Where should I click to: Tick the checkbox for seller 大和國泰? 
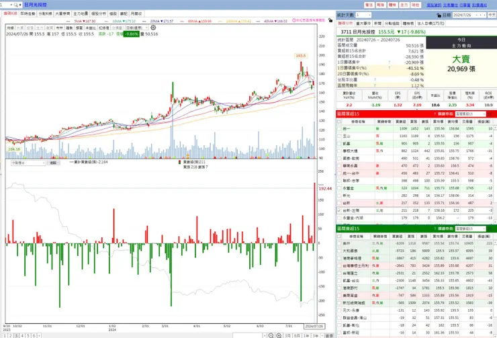tap(339, 251)
